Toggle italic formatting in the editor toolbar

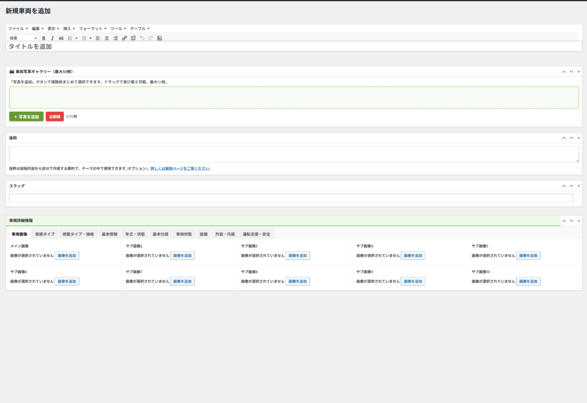(x=52, y=38)
